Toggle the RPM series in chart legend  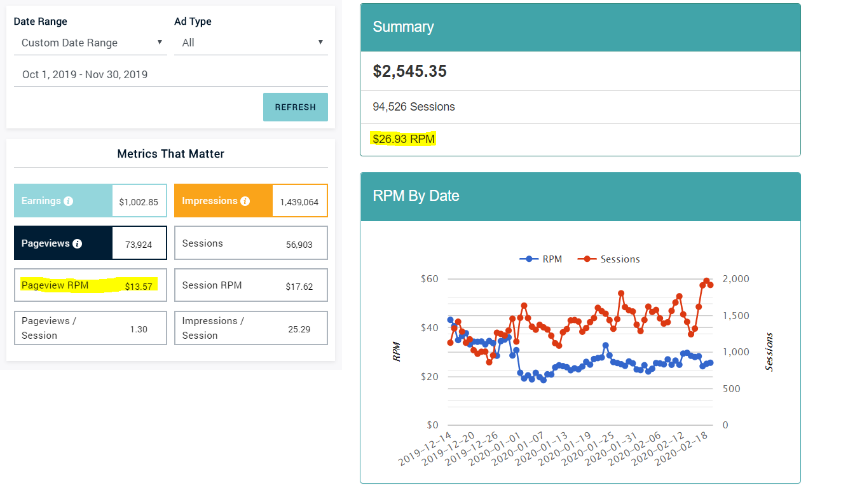click(541, 259)
